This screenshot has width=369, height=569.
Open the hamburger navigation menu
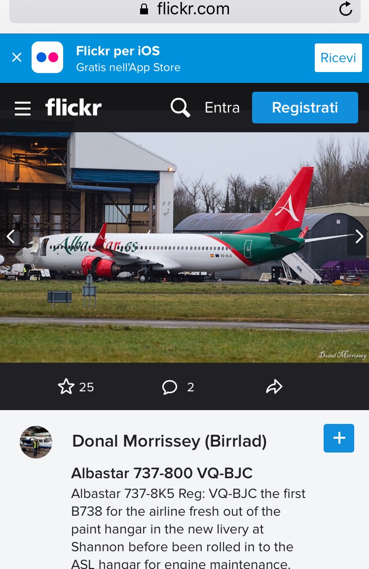point(23,108)
